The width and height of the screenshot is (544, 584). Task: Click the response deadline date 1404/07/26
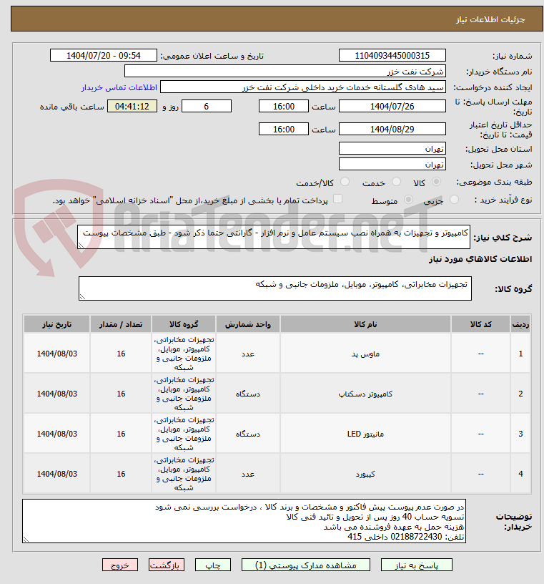click(392, 107)
